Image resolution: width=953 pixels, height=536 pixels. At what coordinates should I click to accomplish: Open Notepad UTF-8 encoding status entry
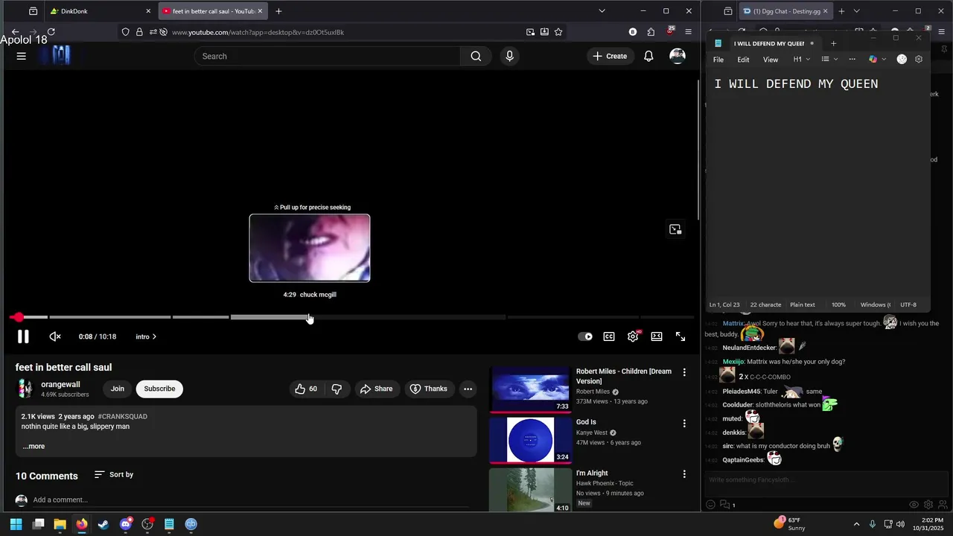pos(908,304)
